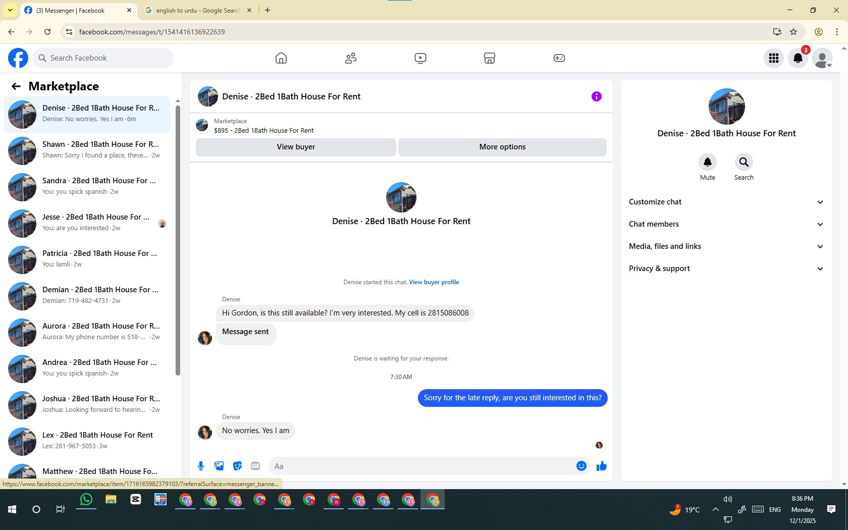This screenshot has width=848, height=530.
Task: Send a voice clip with microphone icon
Action: coord(201,466)
